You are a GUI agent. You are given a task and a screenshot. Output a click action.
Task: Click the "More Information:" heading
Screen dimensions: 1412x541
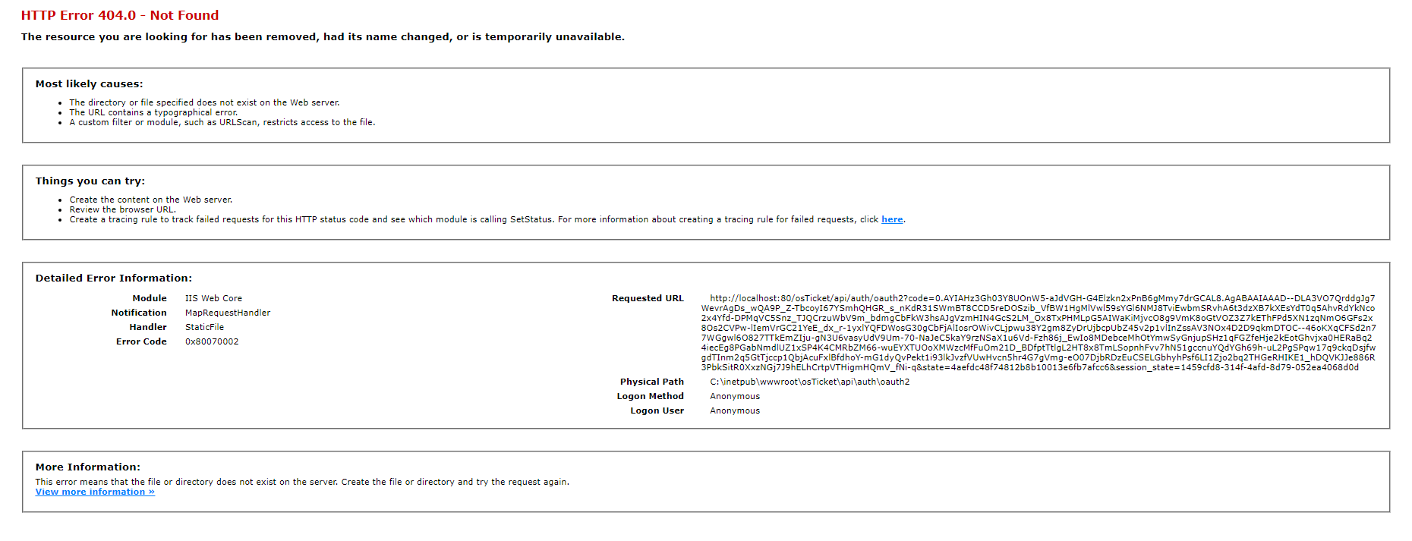[x=87, y=467]
